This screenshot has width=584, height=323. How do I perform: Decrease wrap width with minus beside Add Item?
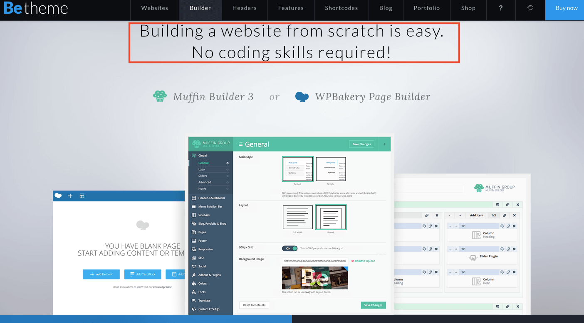[450, 215]
